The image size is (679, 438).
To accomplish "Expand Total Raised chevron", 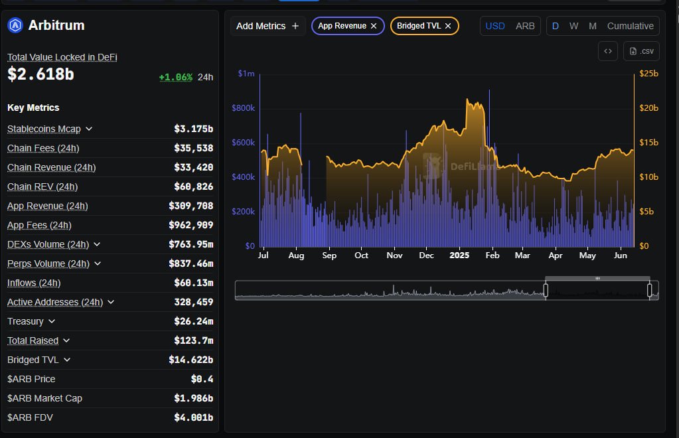I will point(66,340).
